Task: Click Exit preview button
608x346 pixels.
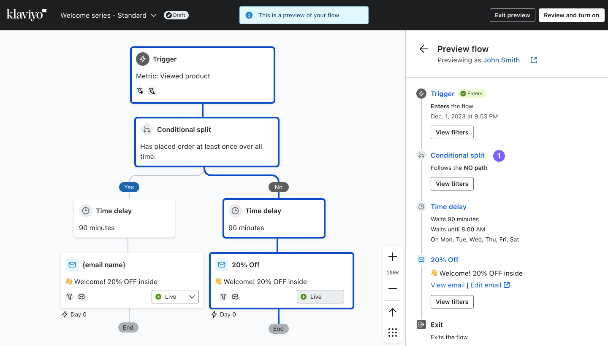Action: click(512, 15)
